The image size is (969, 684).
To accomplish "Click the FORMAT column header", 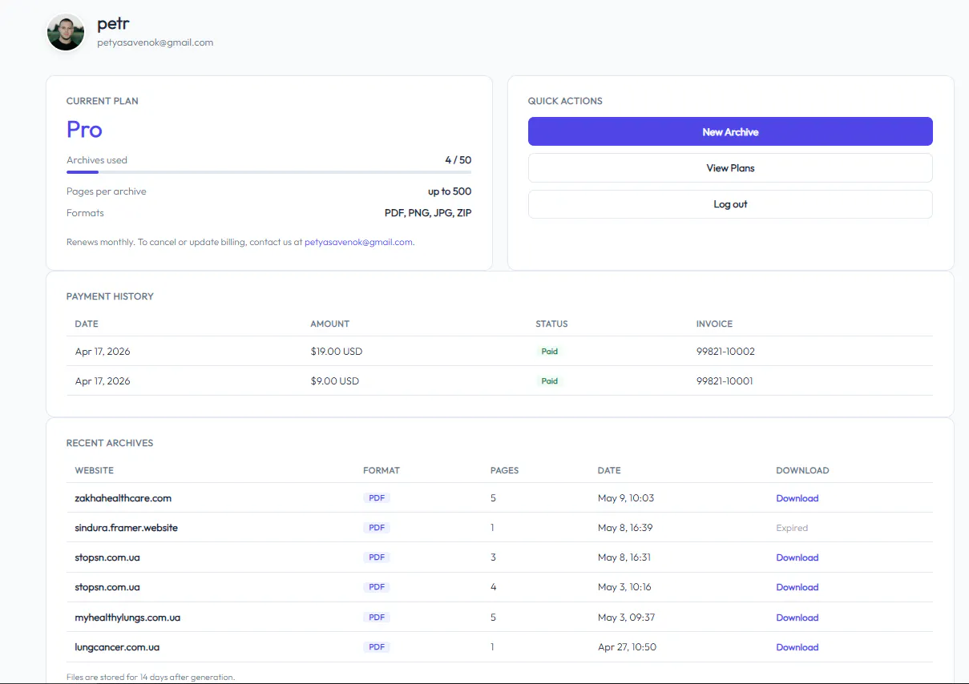I will [382, 470].
